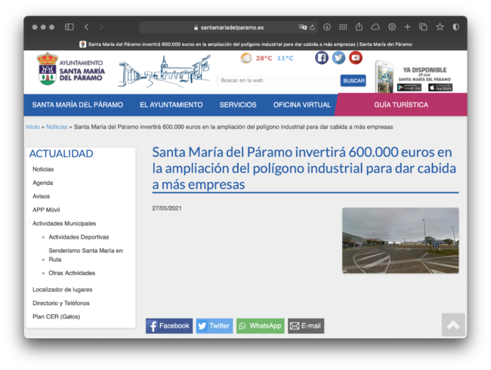Image resolution: width=491 pixels, height=370 pixels.
Task: Go back with the back arrow
Action: (x=86, y=27)
